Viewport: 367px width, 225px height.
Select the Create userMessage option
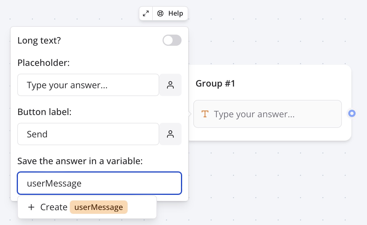(x=87, y=207)
